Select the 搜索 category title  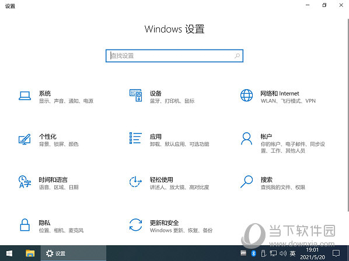267,179
